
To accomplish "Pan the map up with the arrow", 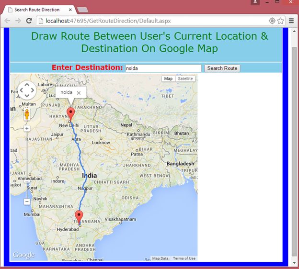I will point(27,84).
